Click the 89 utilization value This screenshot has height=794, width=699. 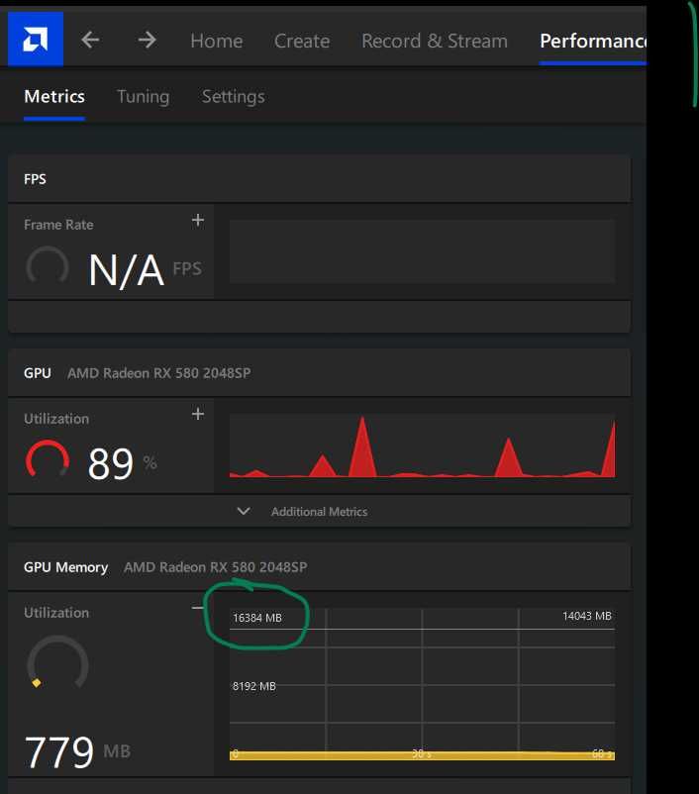point(111,464)
